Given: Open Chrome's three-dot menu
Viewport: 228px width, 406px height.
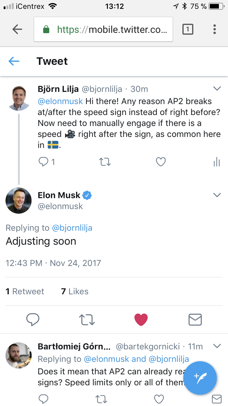Looking at the screenshot, I should [215, 29].
